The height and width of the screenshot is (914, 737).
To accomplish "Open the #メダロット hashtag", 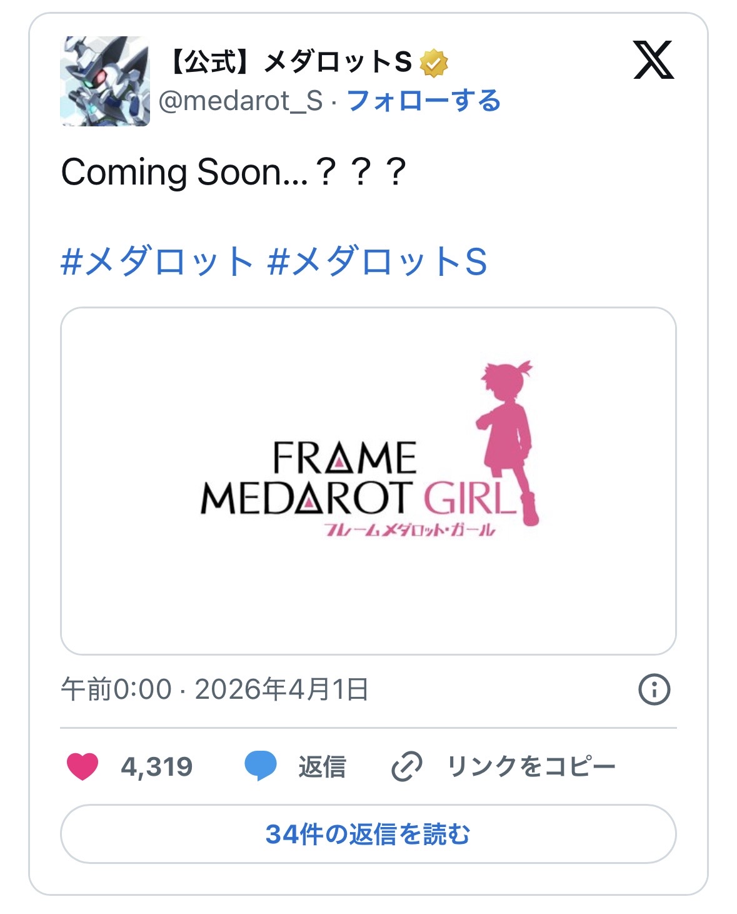I will pyautogui.click(x=157, y=262).
